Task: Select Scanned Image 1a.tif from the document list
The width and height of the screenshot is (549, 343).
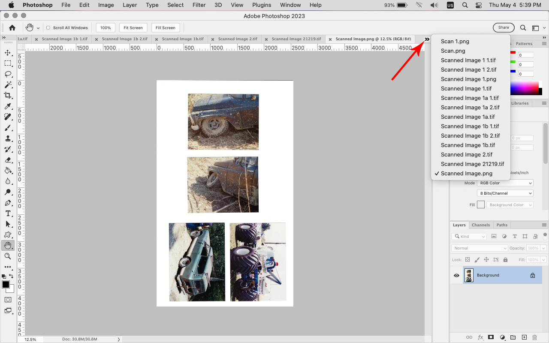Action: (x=468, y=117)
